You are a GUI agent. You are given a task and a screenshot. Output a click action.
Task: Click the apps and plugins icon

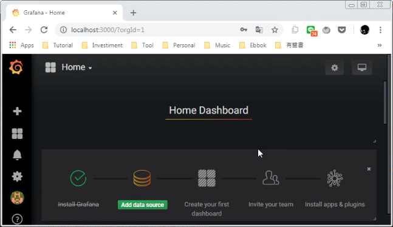pyautogui.click(x=335, y=178)
